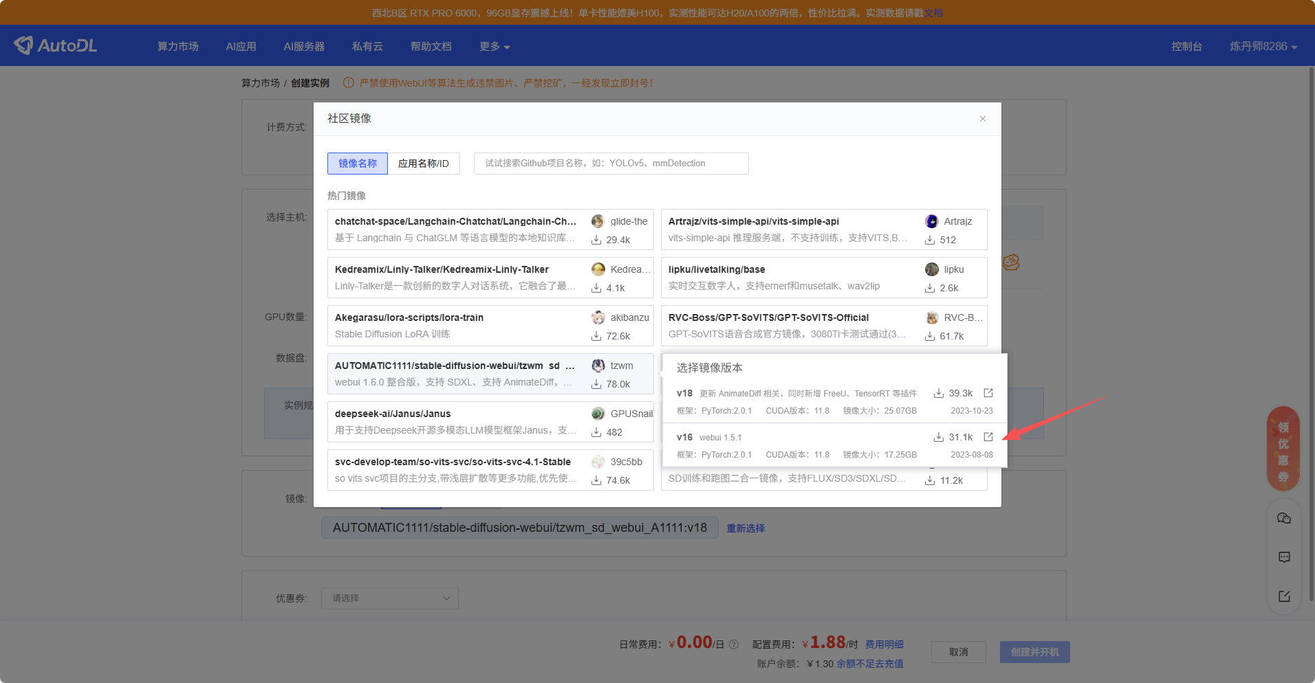Viewport: 1315px width, 683px height.
Task: Close the 社区镜像 dialog
Action: click(983, 119)
